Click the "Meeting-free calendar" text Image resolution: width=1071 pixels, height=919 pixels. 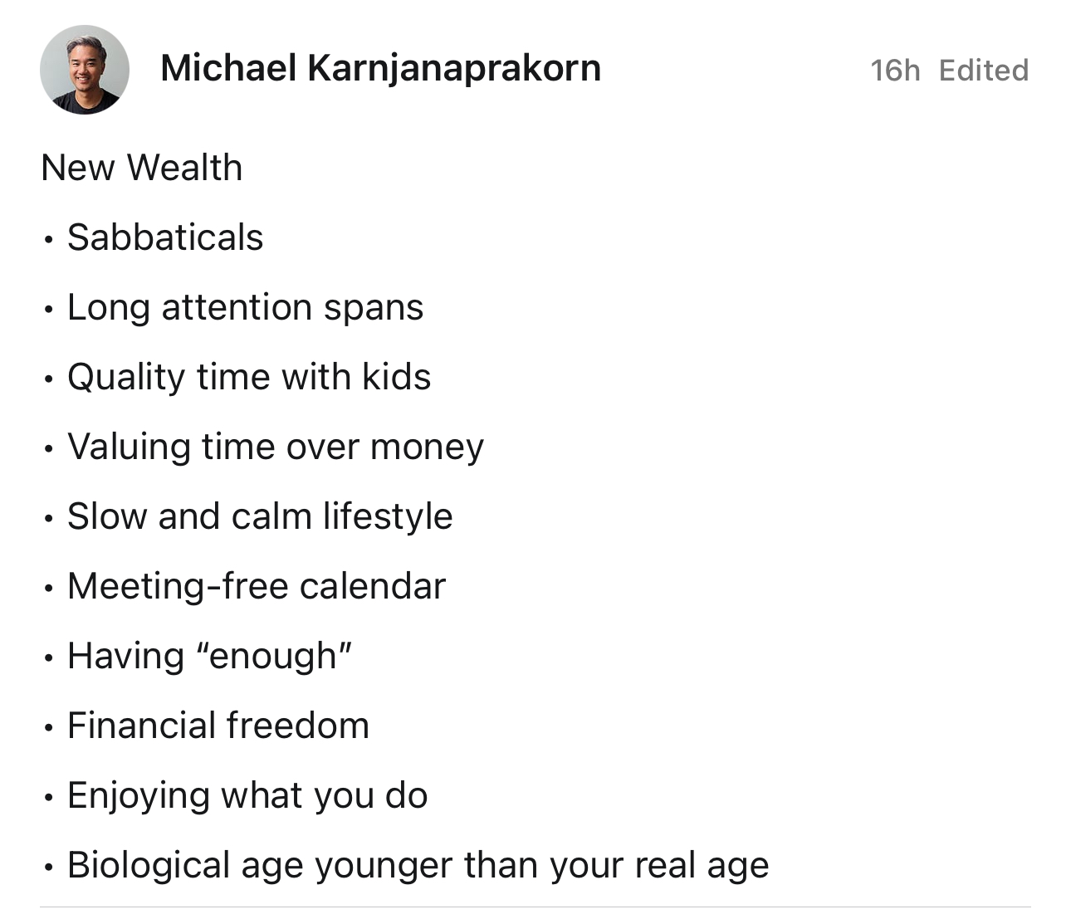point(257,586)
